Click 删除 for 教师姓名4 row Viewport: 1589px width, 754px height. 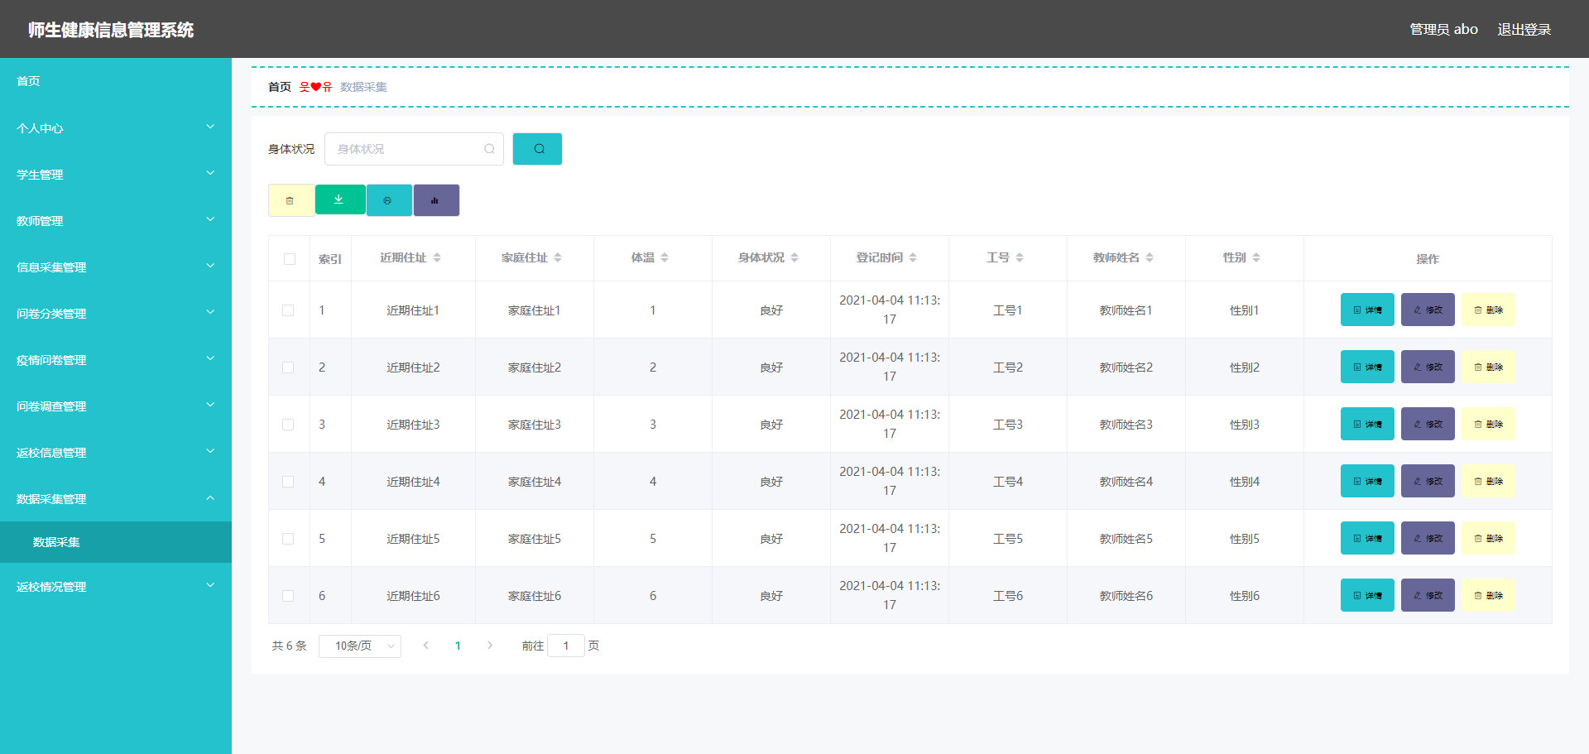click(1488, 481)
